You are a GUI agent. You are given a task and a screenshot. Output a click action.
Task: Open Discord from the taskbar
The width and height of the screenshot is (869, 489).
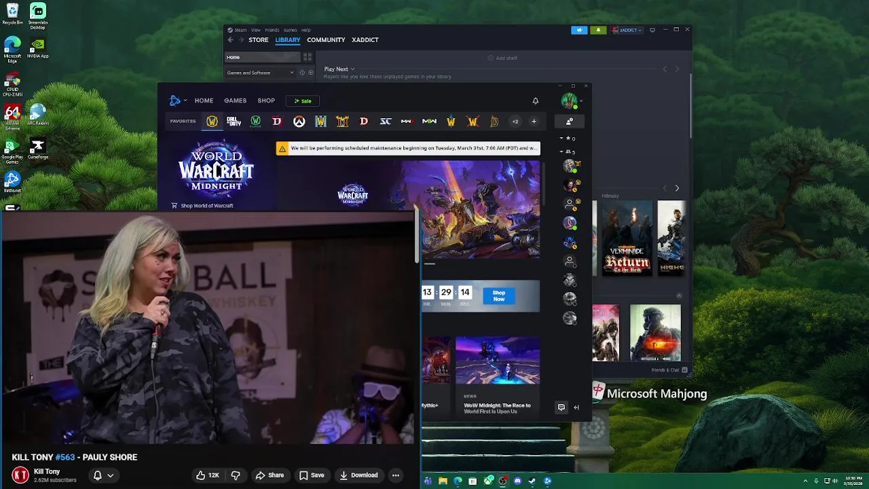pos(517,481)
